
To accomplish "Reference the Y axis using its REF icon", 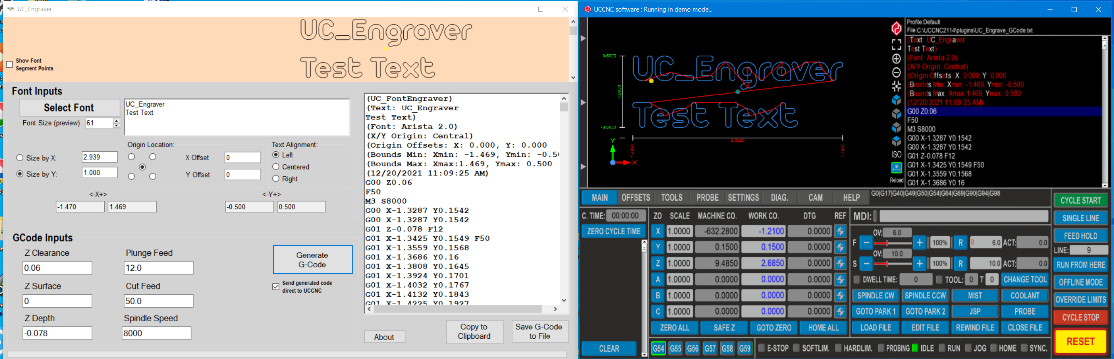I will (840, 247).
